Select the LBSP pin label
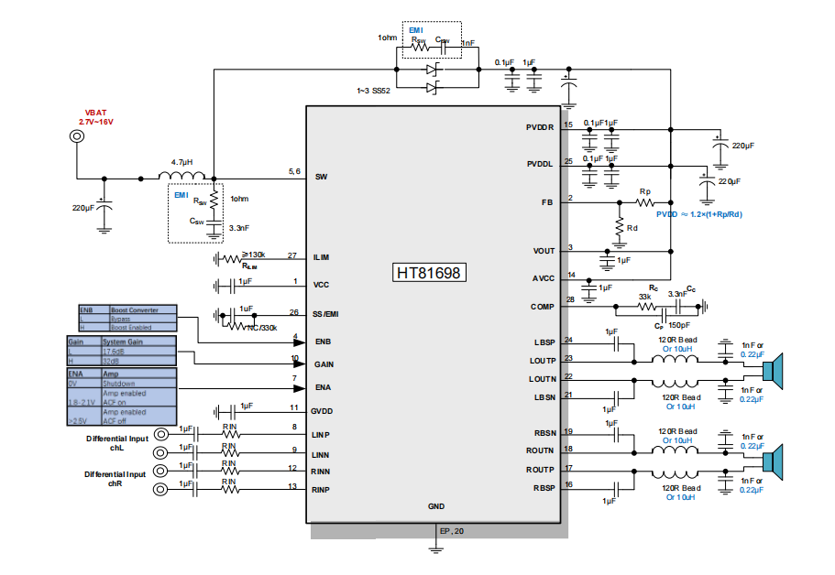 (544, 342)
